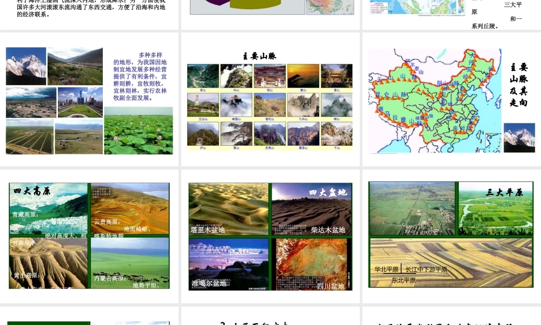
Task: Open the 恒山 temple gate photo
Action: pyautogui.click(x=270, y=76)
